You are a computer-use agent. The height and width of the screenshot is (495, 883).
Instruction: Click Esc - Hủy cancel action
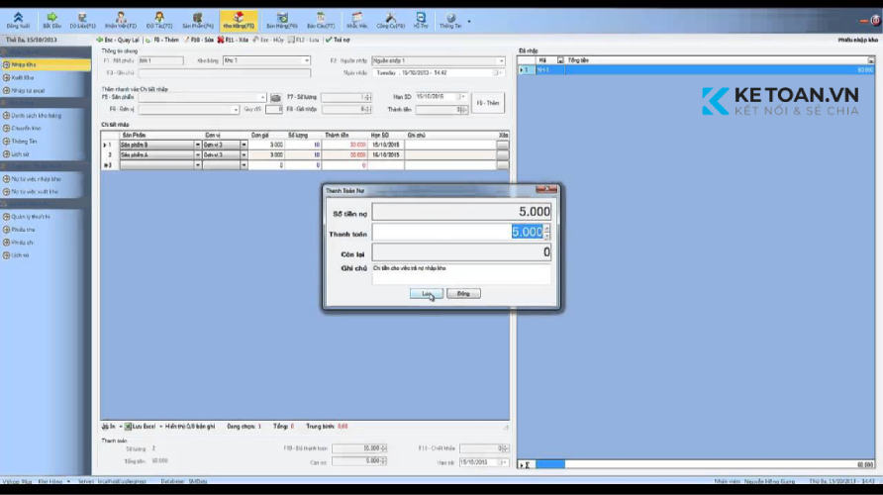[268, 40]
